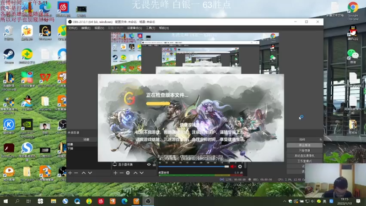Move scene down with the arrow

tap(90, 173)
